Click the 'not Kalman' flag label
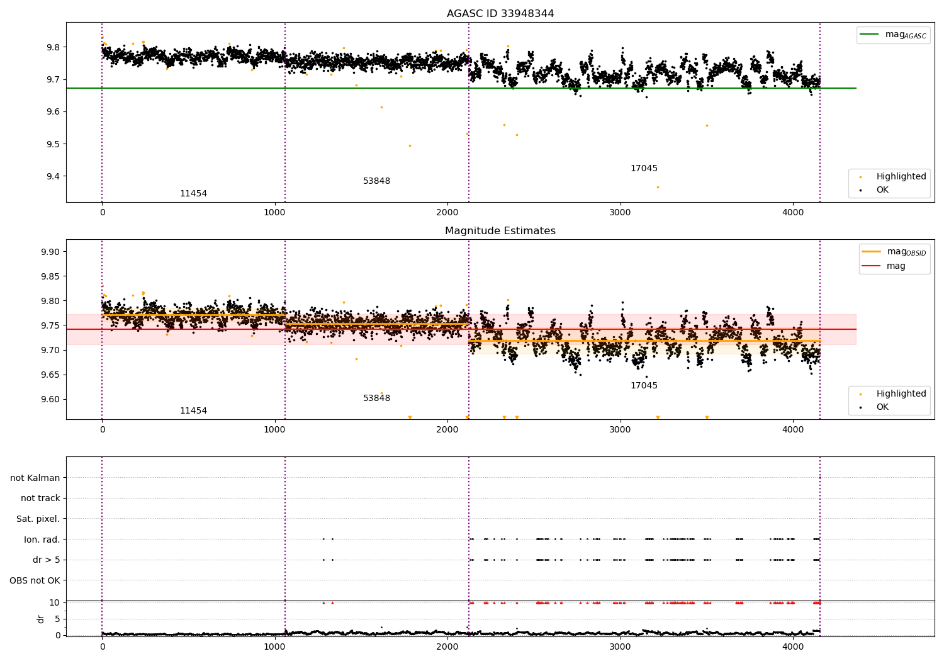 click(35, 478)
